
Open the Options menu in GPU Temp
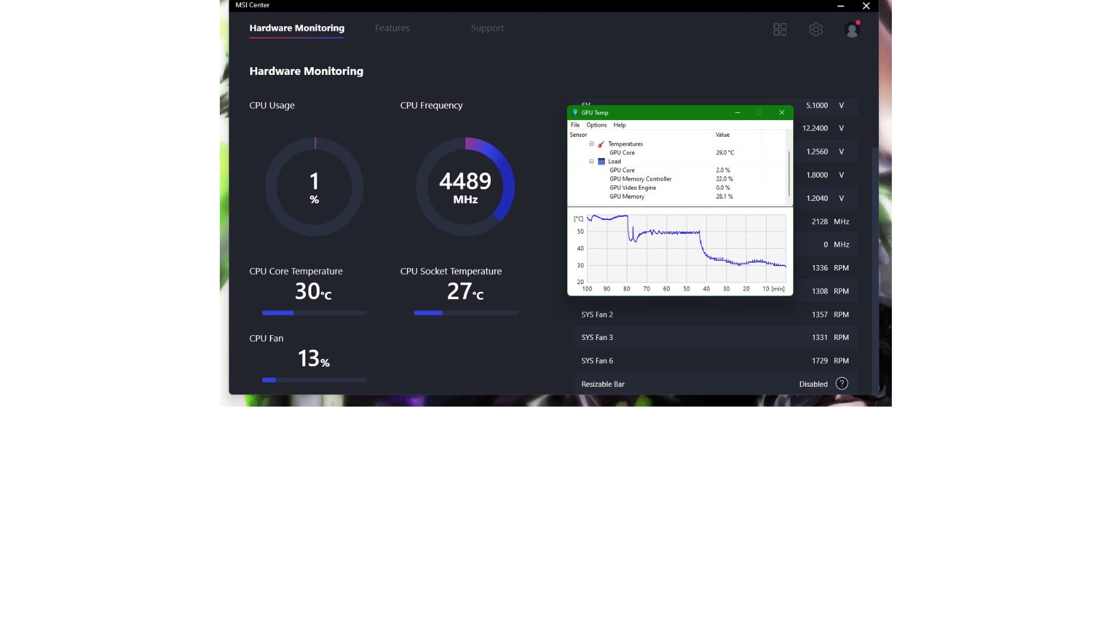597,125
